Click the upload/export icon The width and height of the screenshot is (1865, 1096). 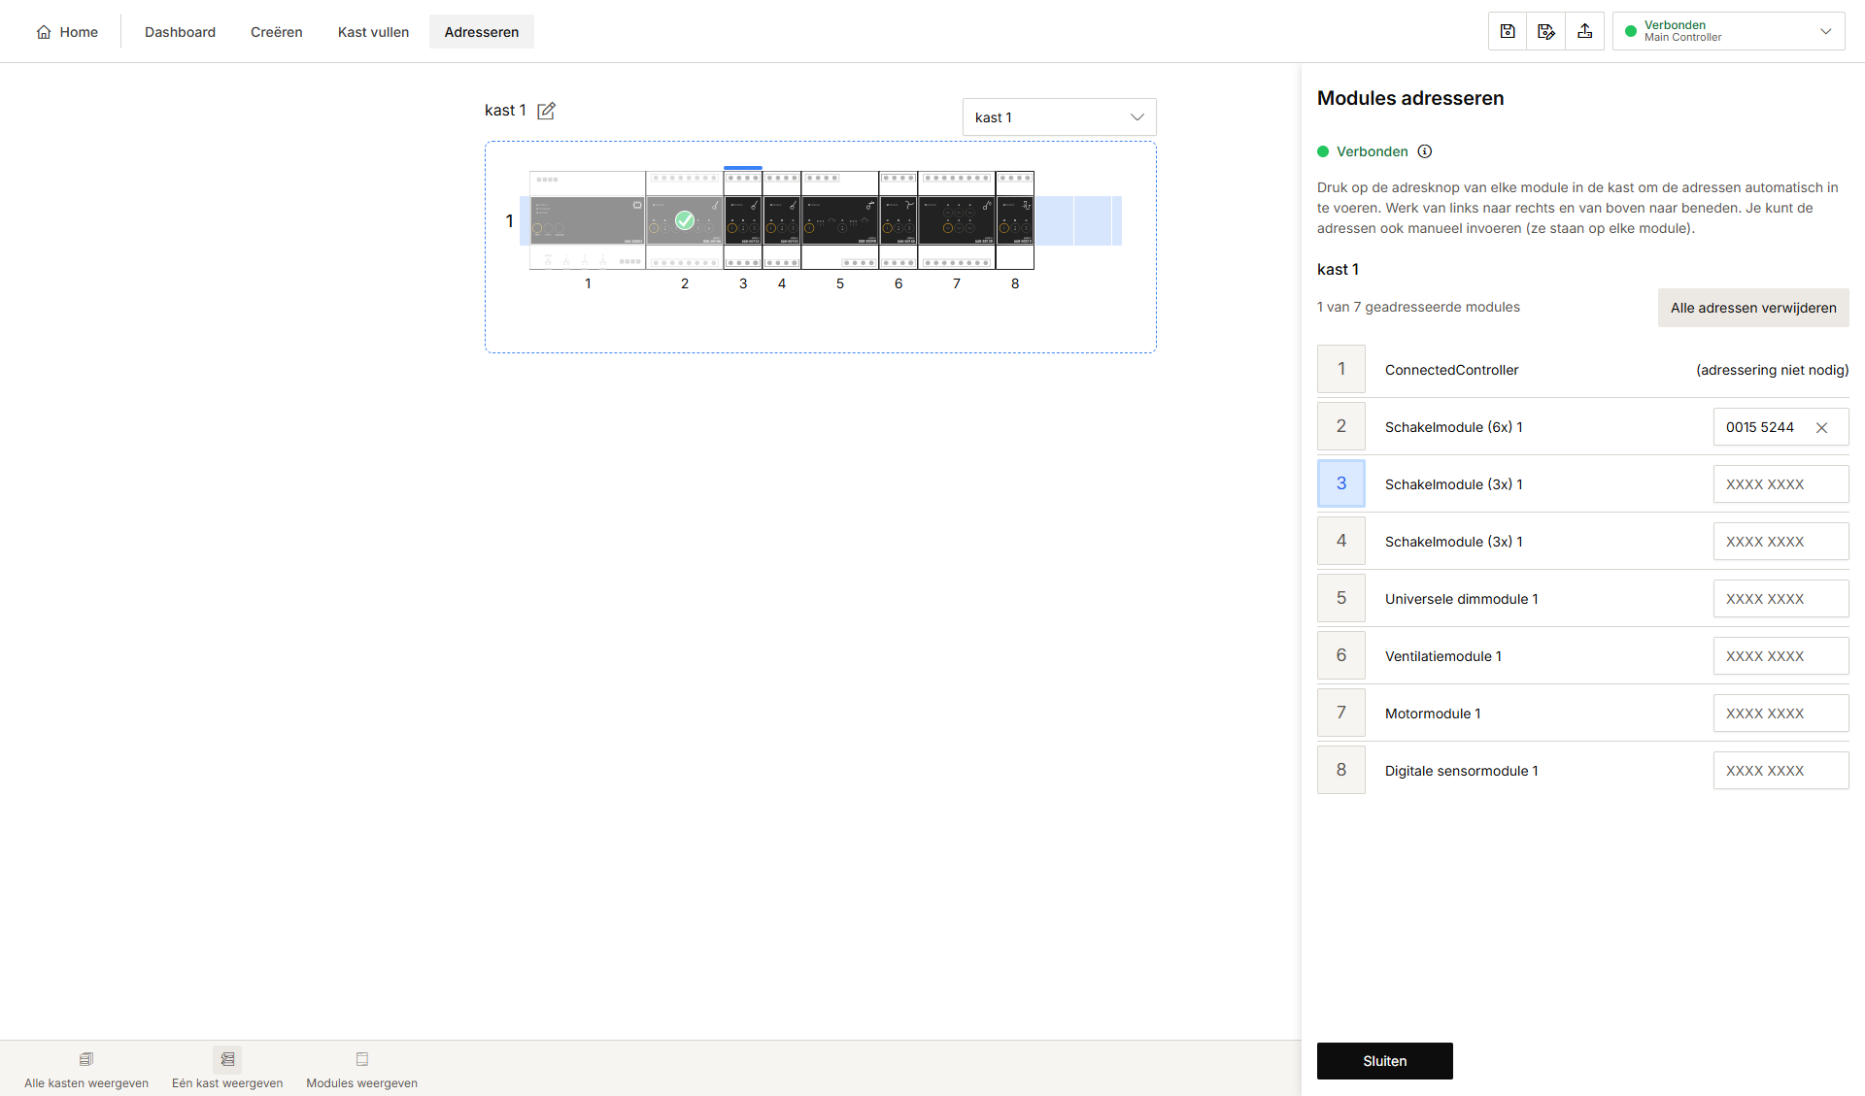(x=1585, y=32)
